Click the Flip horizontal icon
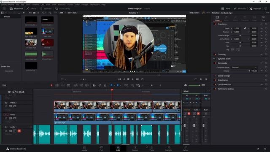The image size is (270, 152). coord(232,50)
